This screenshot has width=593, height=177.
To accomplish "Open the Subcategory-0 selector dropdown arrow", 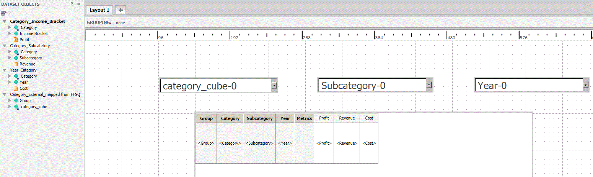I will pos(429,85).
